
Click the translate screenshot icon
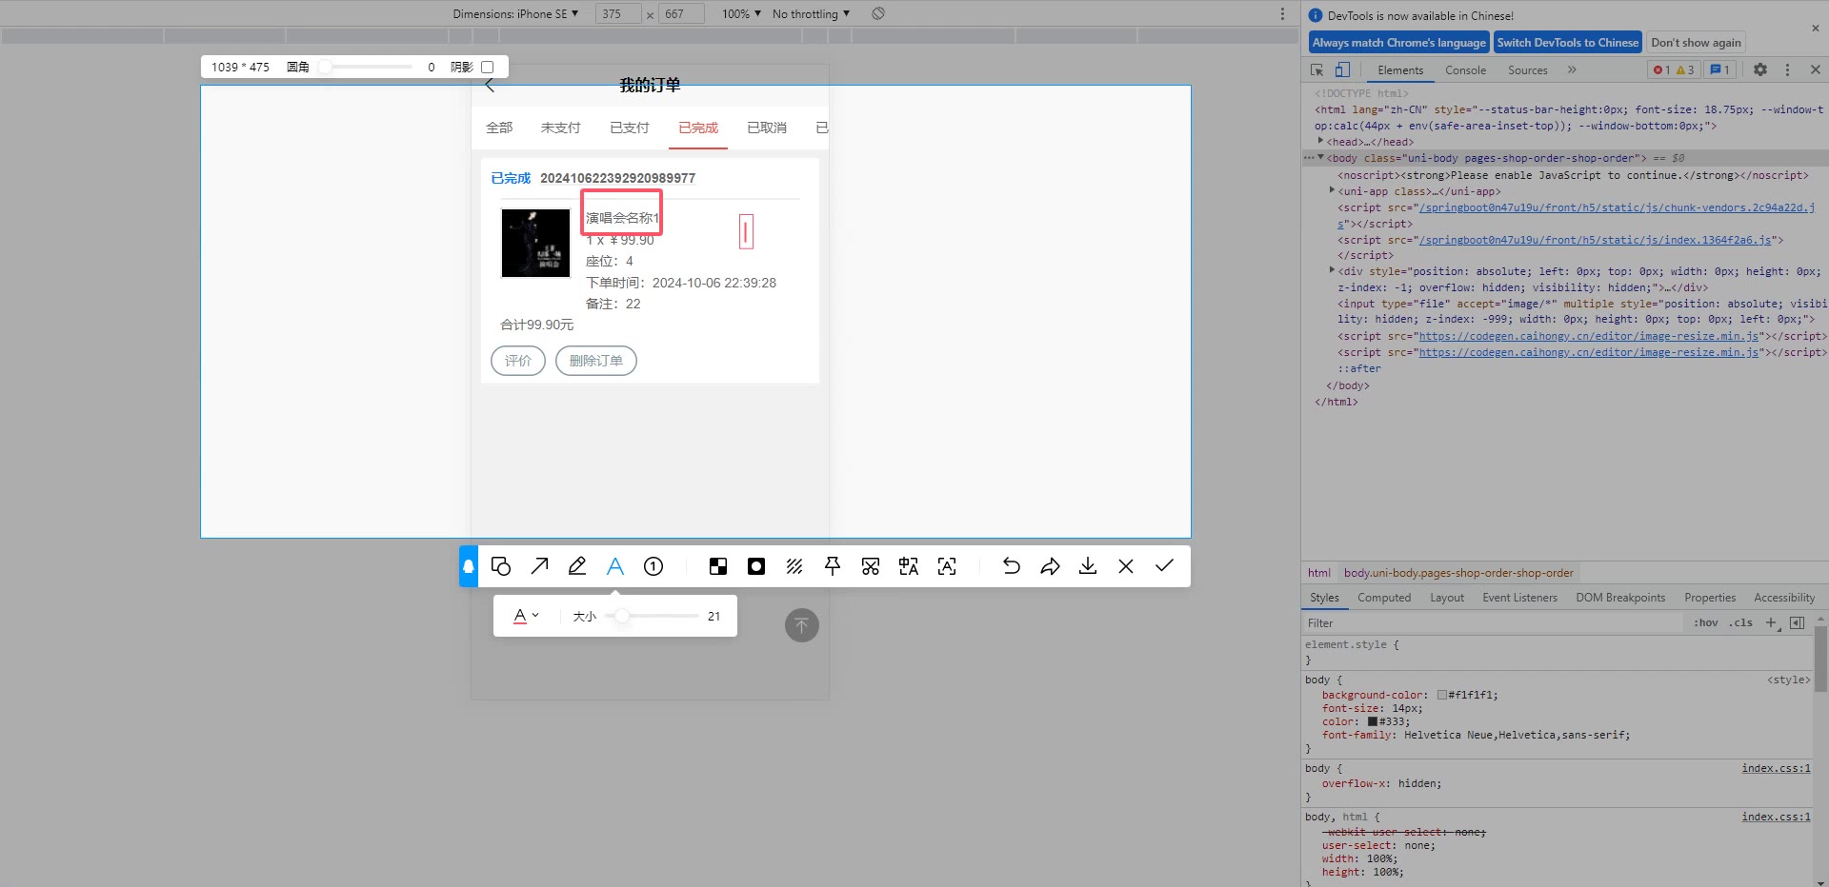coord(909,566)
